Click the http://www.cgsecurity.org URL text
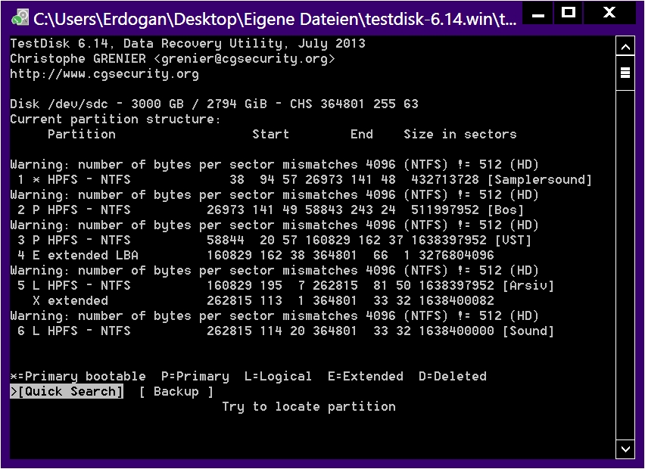The width and height of the screenshot is (645, 469). [104, 74]
